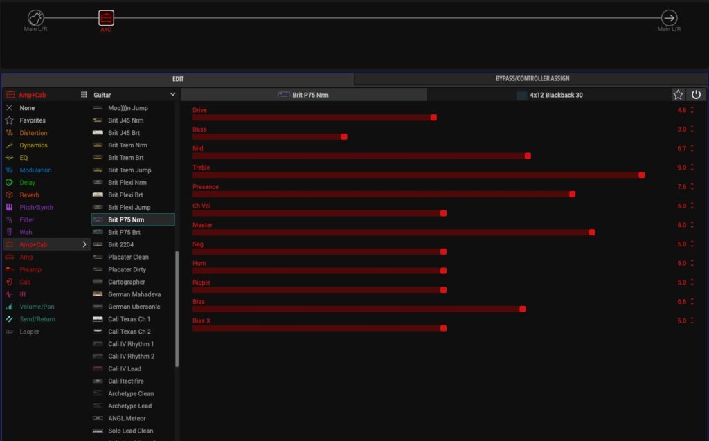Click the grid icon beside the Amp+Cab header
709x441 pixels.
(84, 95)
